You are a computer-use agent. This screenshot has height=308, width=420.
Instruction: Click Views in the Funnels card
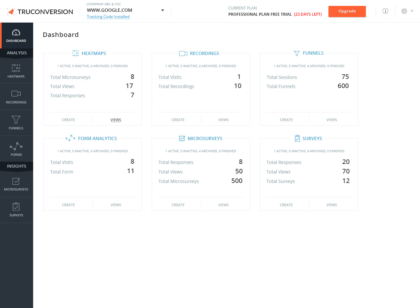tap(331, 120)
